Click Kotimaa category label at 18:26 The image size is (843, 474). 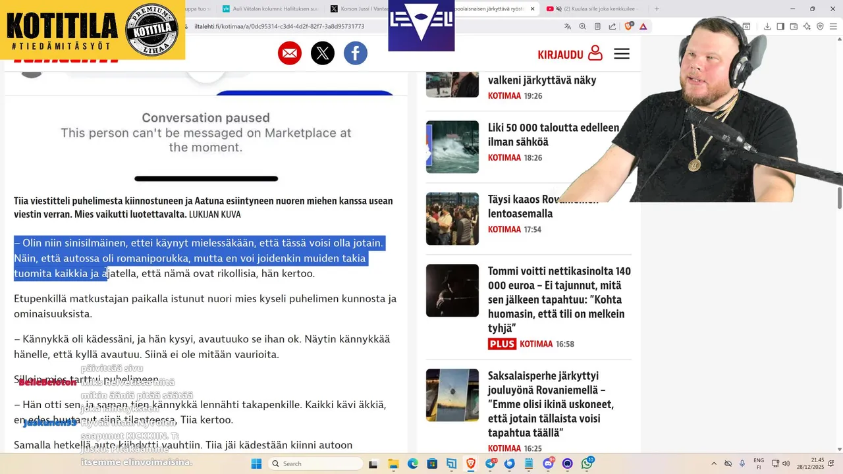pyautogui.click(x=504, y=158)
